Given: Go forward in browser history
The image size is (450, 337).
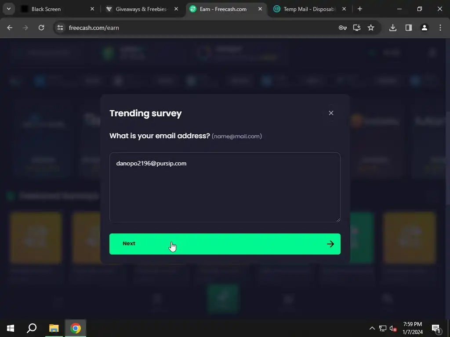Looking at the screenshot, I should pyautogui.click(x=25, y=28).
